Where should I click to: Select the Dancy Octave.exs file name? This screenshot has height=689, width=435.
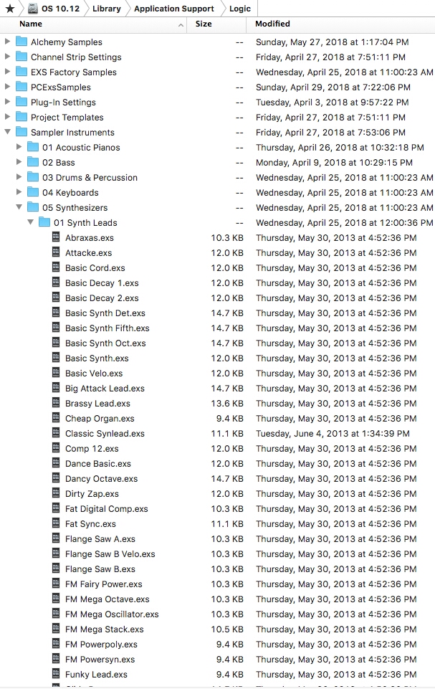(102, 478)
